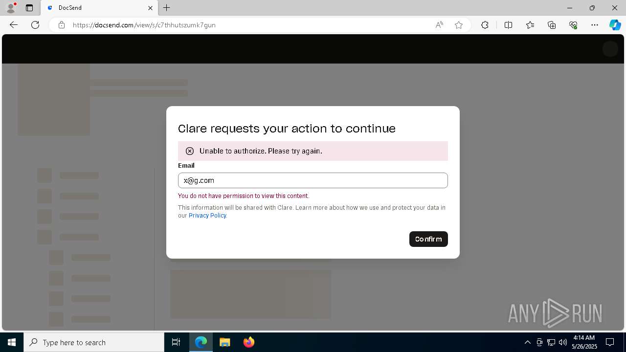This screenshot has height=352, width=626.
Task: Open the notification center icon
Action: click(610, 342)
